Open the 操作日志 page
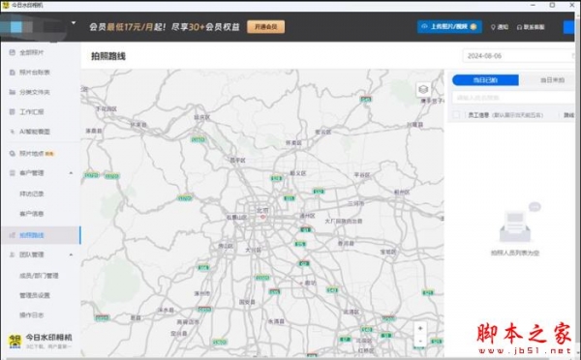 (32, 315)
